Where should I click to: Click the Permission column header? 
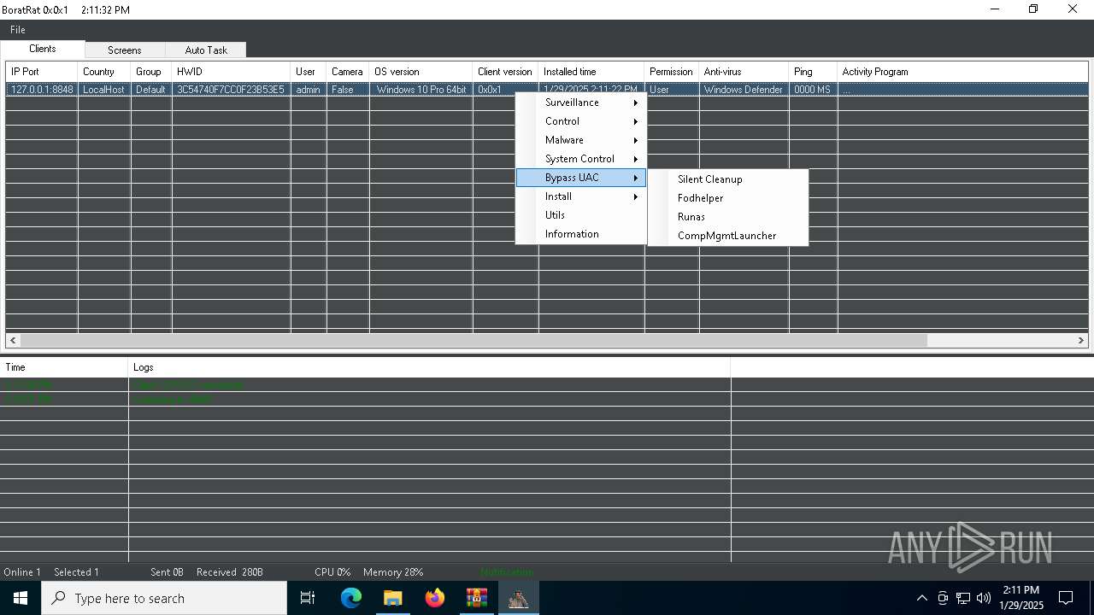(x=672, y=72)
